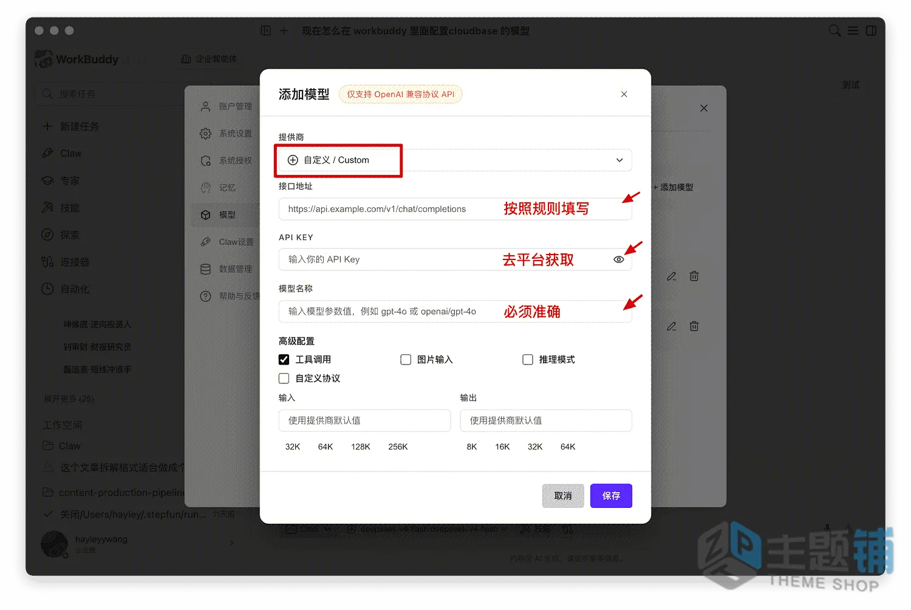This screenshot has height=610, width=911.
Task: Click the 测试 button at top right
Action: (850, 85)
